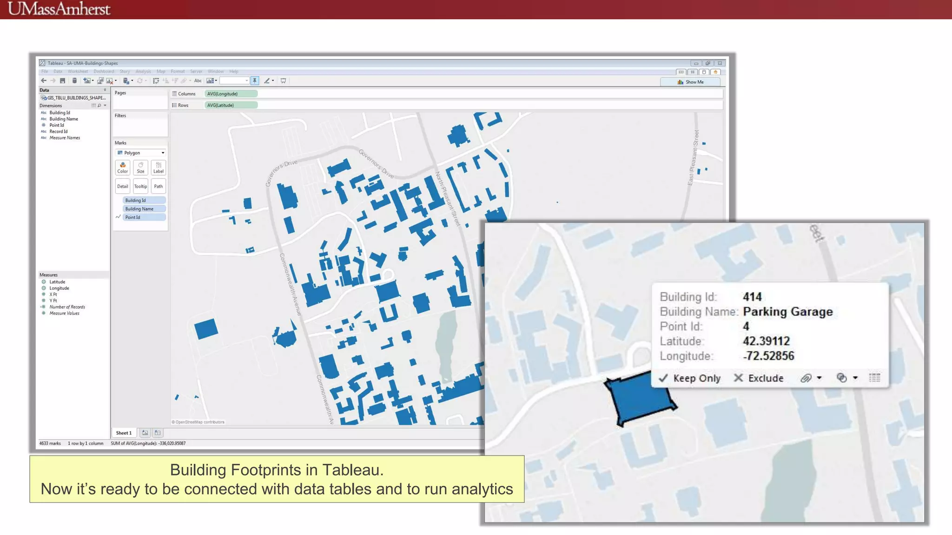Switch to the data source cylinder tab at top right
The height and width of the screenshot is (535, 952).
tap(704, 72)
